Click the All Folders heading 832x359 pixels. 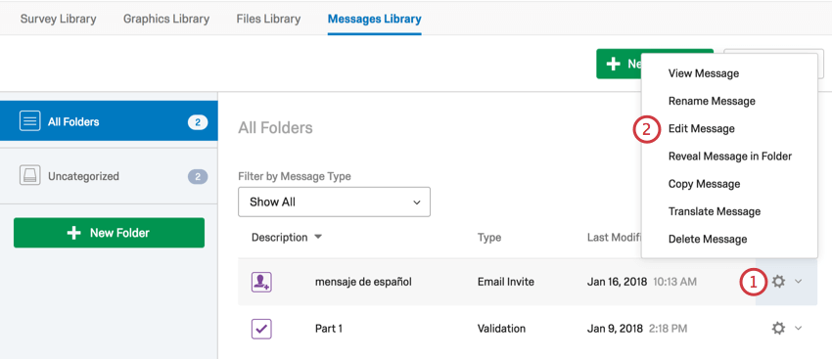point(275,127)
